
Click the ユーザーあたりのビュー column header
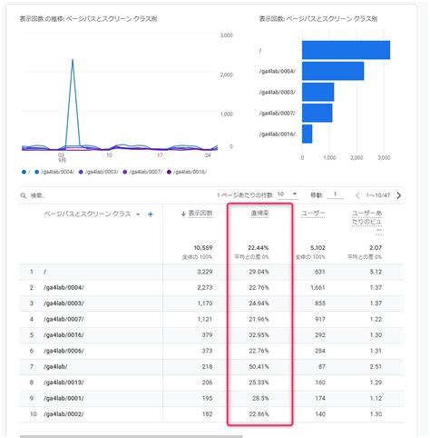click(x=366, y=222)
